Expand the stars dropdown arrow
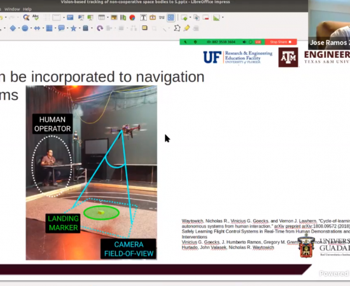Viewport: 350px width, 286px height. click(80, 28)
